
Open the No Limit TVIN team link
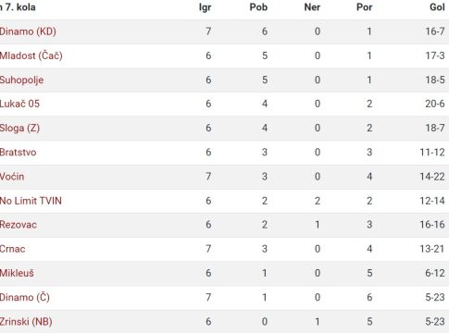tap(31, 201)
